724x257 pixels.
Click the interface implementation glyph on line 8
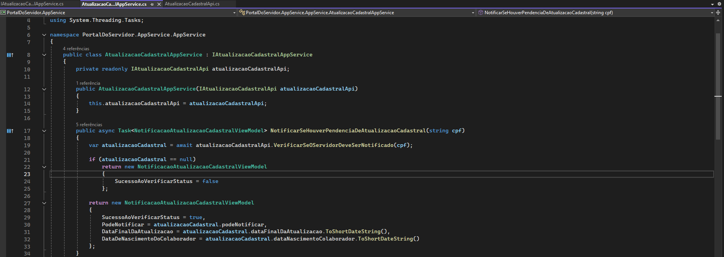[10, 55]
